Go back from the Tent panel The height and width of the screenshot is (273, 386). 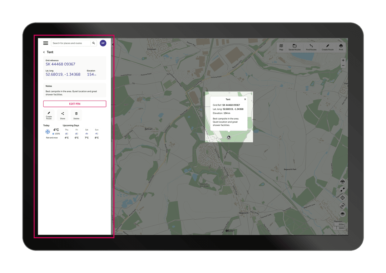click(x=44, y=52)
